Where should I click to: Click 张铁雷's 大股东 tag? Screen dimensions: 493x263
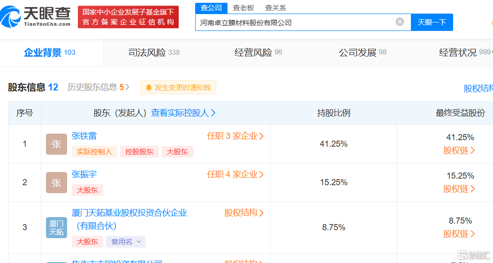coord(177,152)
